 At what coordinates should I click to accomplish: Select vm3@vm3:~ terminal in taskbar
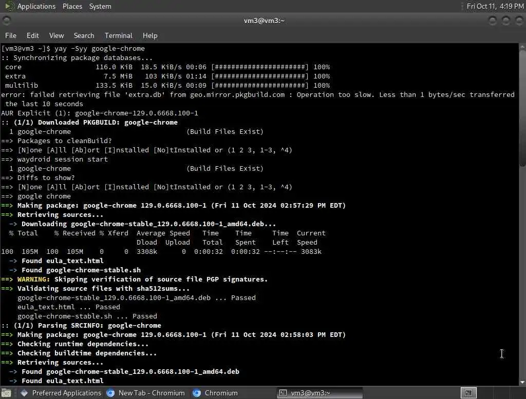pos(320,393)
